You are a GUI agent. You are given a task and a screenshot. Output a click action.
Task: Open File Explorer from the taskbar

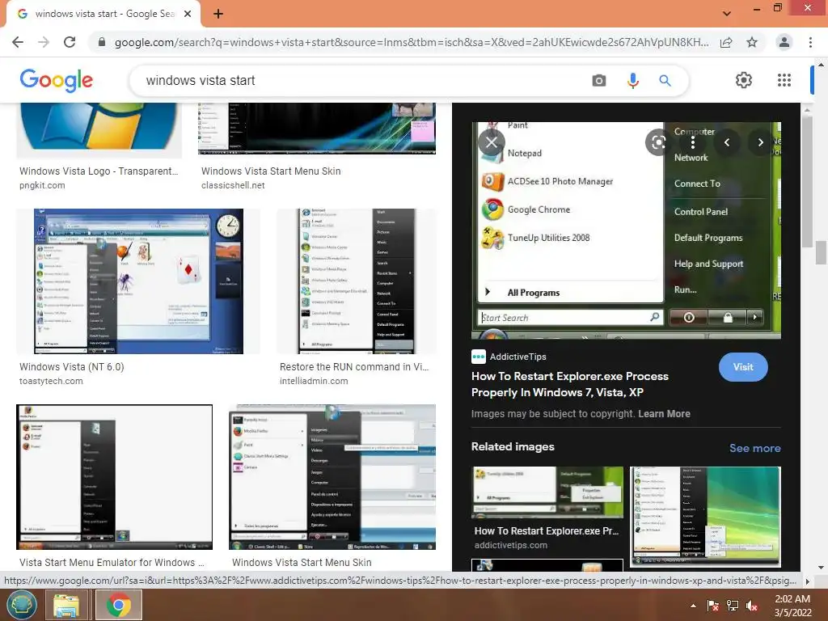[x=65, y=605]
